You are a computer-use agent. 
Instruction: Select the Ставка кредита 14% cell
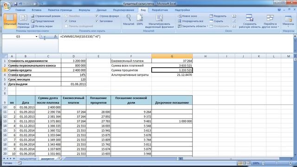tap(73, 75)
